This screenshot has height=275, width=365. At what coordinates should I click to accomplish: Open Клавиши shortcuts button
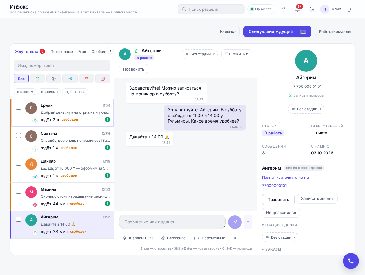(228, 31)
